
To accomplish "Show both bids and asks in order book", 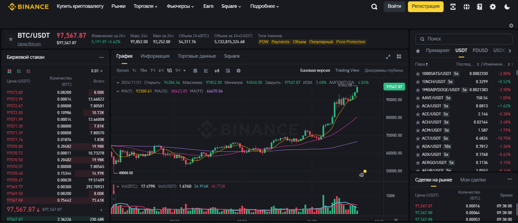I will (x=9, y=71).
